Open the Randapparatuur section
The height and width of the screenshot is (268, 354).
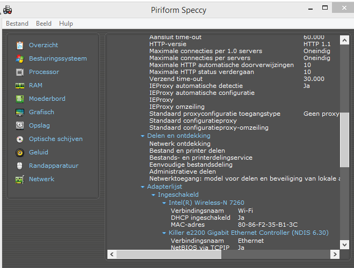point(54,166)
